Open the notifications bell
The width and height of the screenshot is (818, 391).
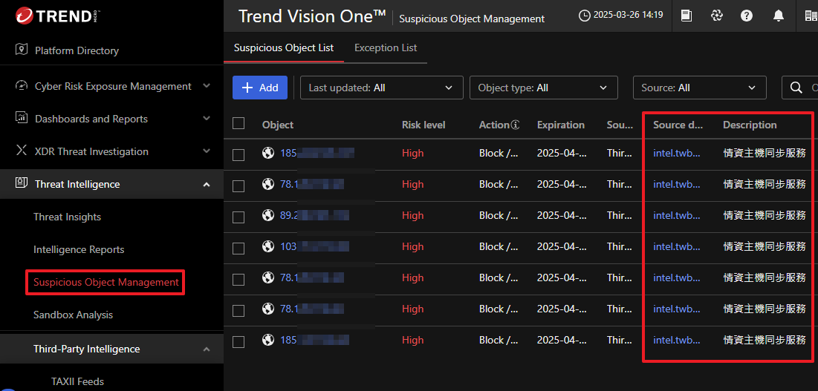tap(779, 16)
